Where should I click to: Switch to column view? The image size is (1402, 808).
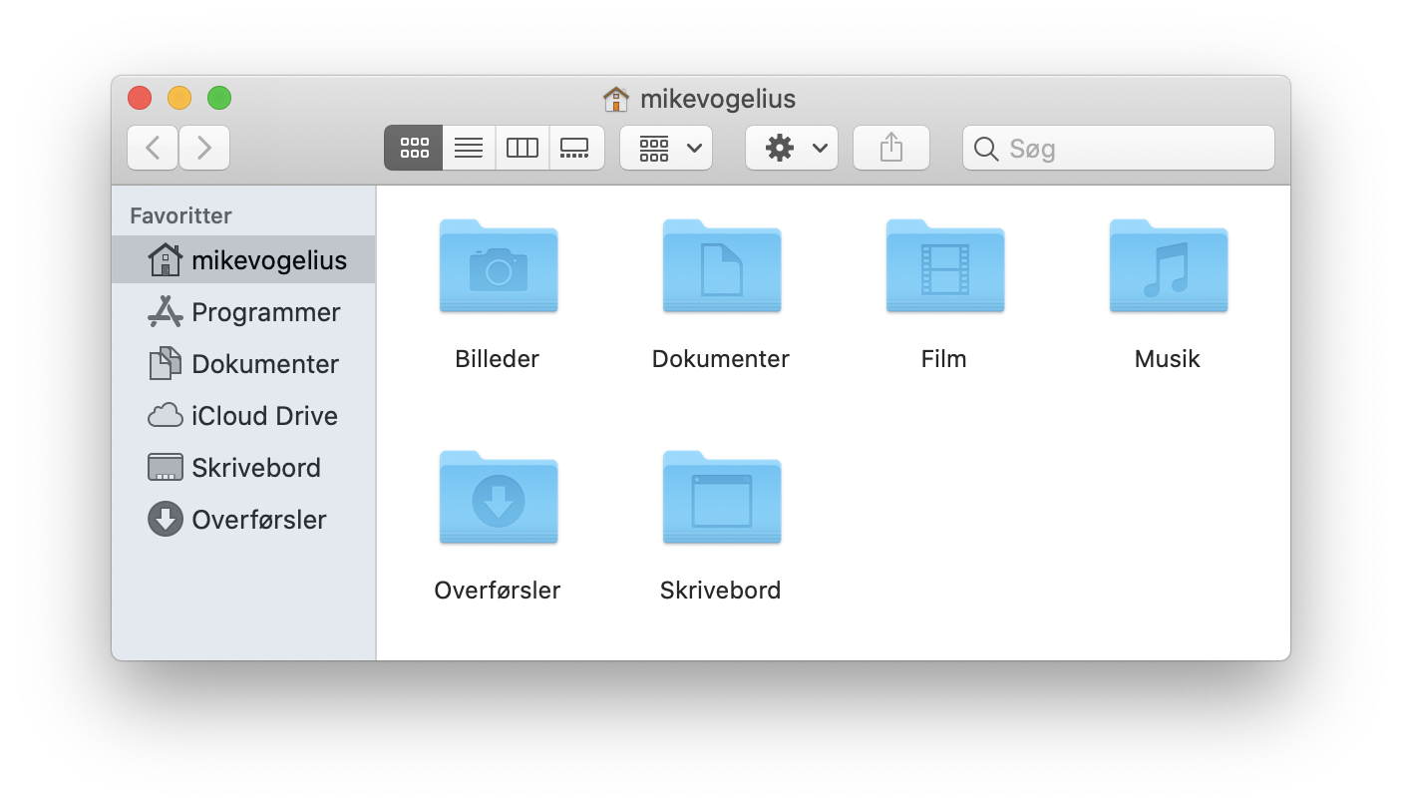(x=523, y=148)
